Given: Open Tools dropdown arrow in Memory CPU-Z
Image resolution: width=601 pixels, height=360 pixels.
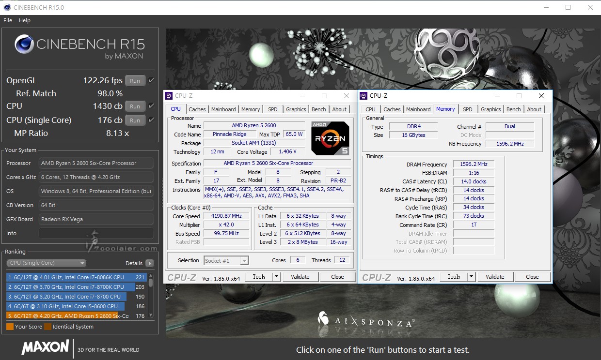Looking at the screenshot, I should pos(471,277).
